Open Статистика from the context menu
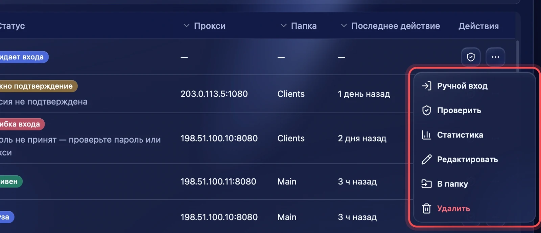This screenshot has height=233, width=541. [x=474, y=135]
